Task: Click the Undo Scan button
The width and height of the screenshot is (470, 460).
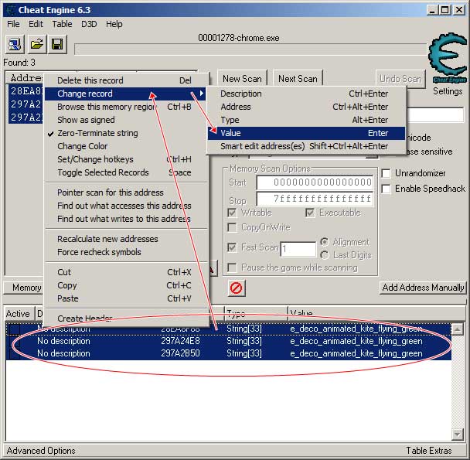Action: point(400,79)
